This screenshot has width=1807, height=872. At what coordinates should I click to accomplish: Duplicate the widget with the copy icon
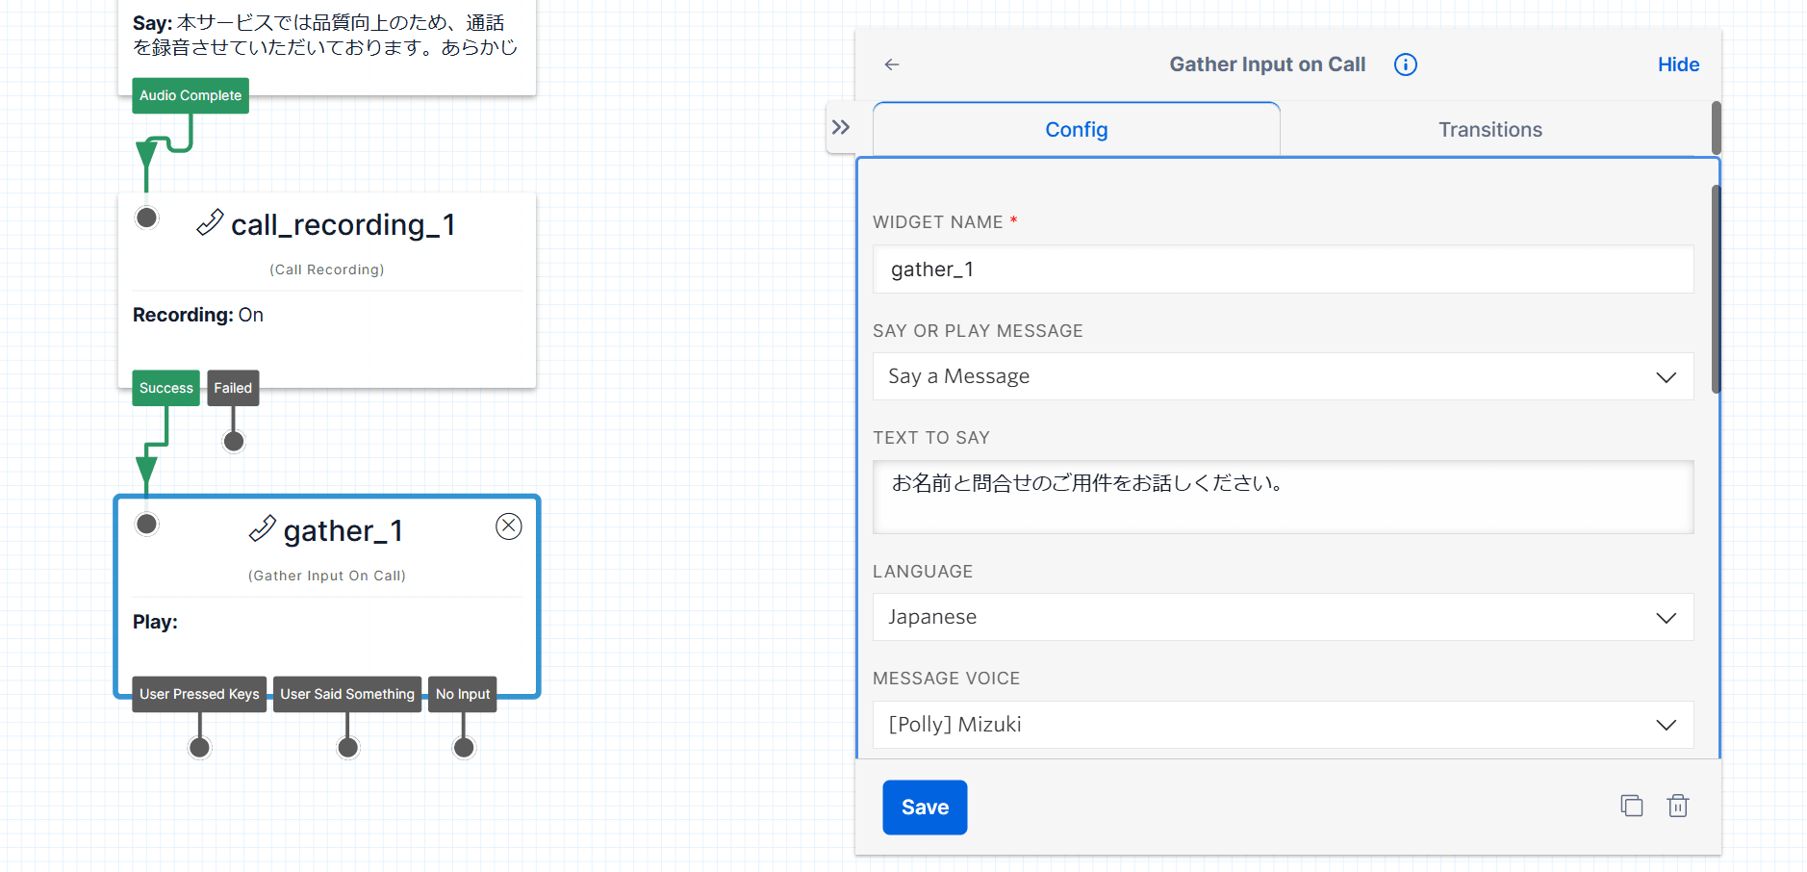(x=1631, y=806)
